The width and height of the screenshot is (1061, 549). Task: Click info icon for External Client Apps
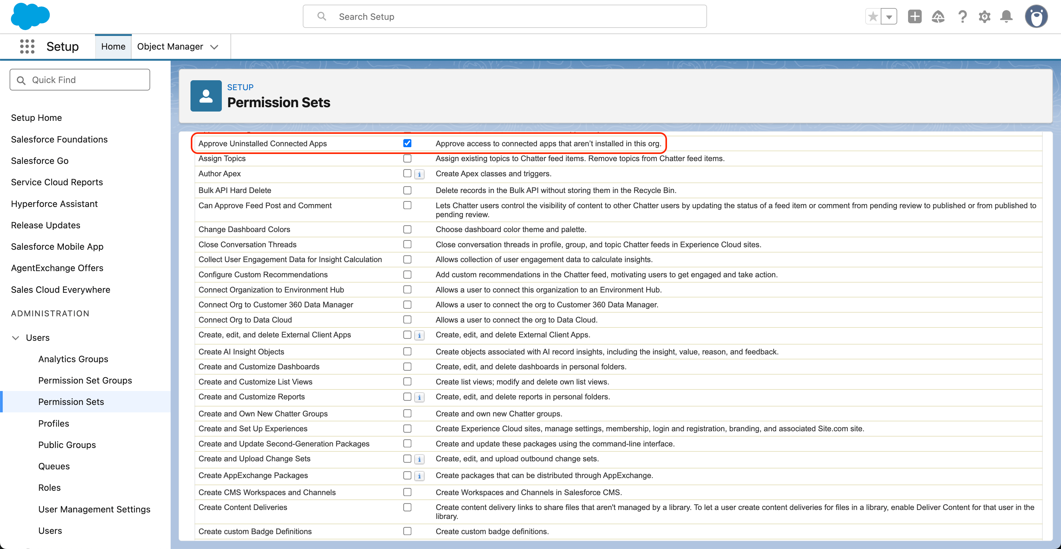419,336
